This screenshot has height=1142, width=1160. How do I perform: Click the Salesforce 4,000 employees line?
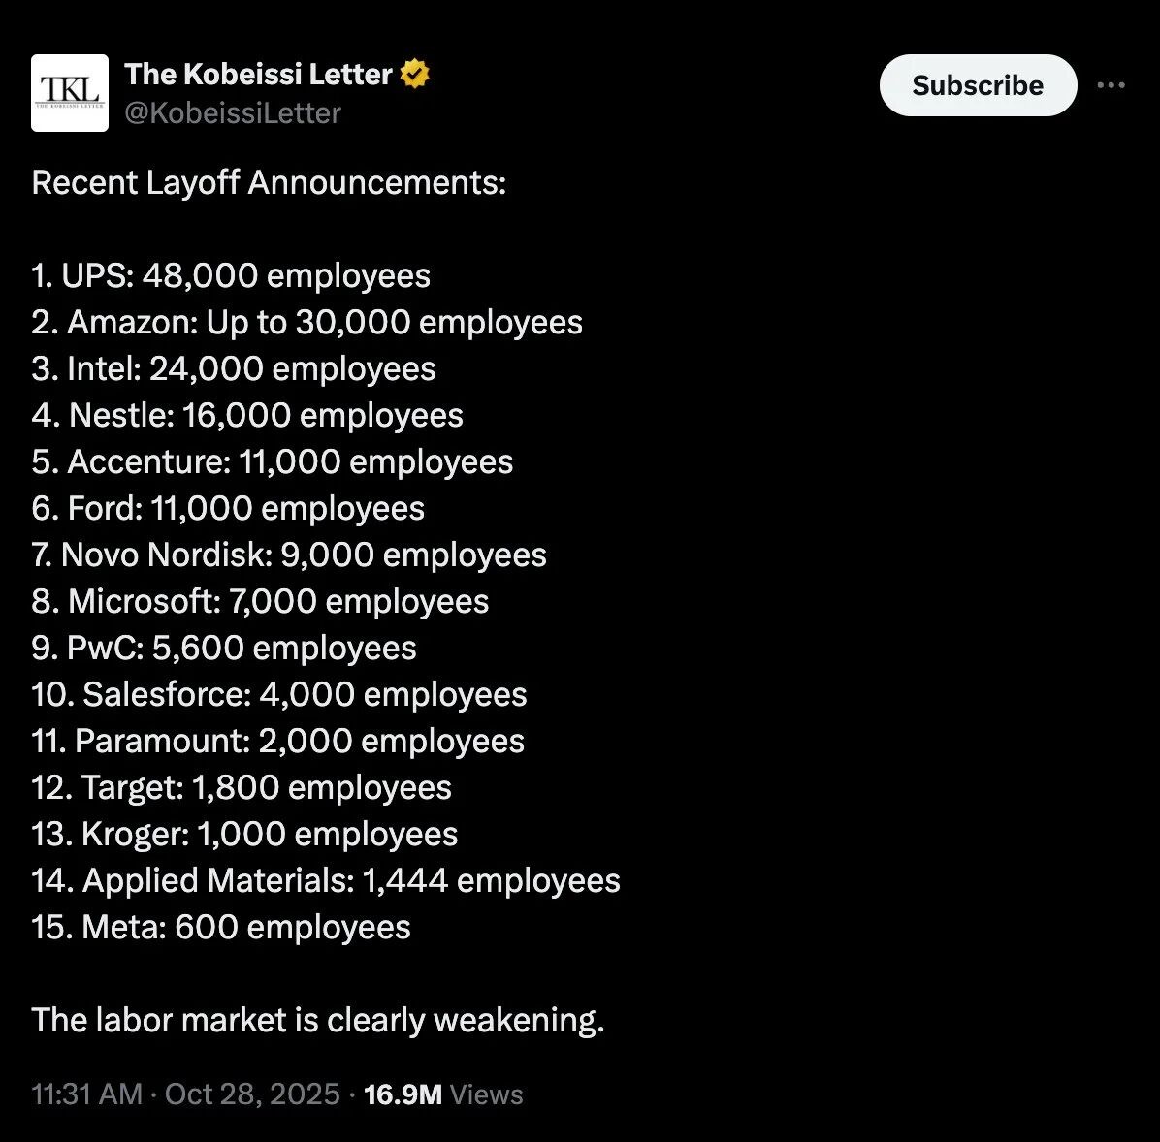(279, 694)
